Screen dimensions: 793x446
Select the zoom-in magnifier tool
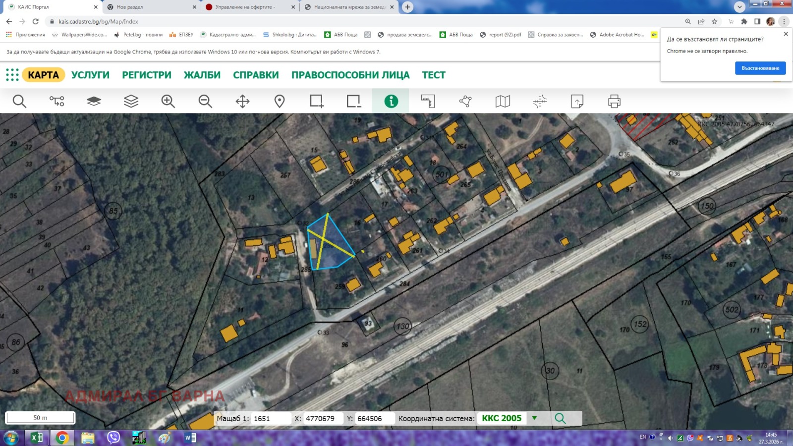pyautogui.click(x=168, y=101)
